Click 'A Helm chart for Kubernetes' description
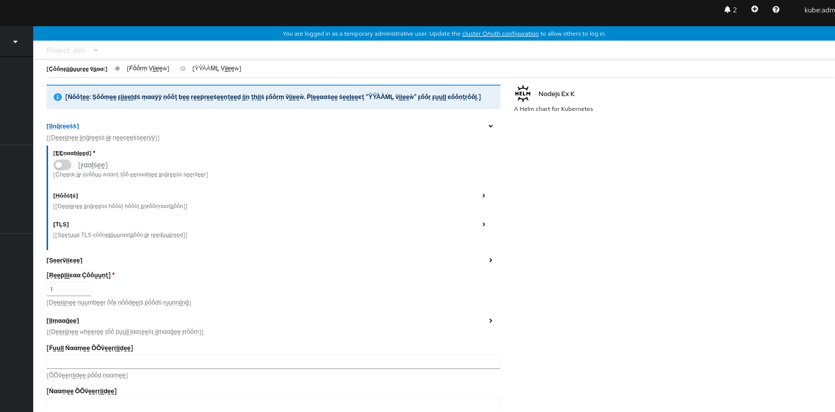Screen dimensions: 835x412 553,109
